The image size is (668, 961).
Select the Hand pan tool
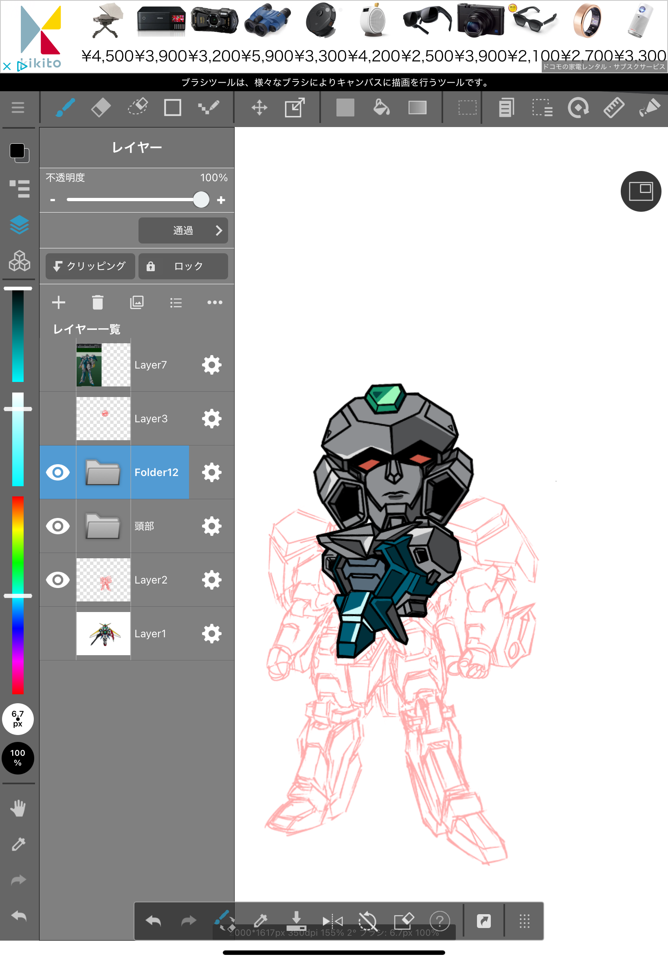point(18,808)
